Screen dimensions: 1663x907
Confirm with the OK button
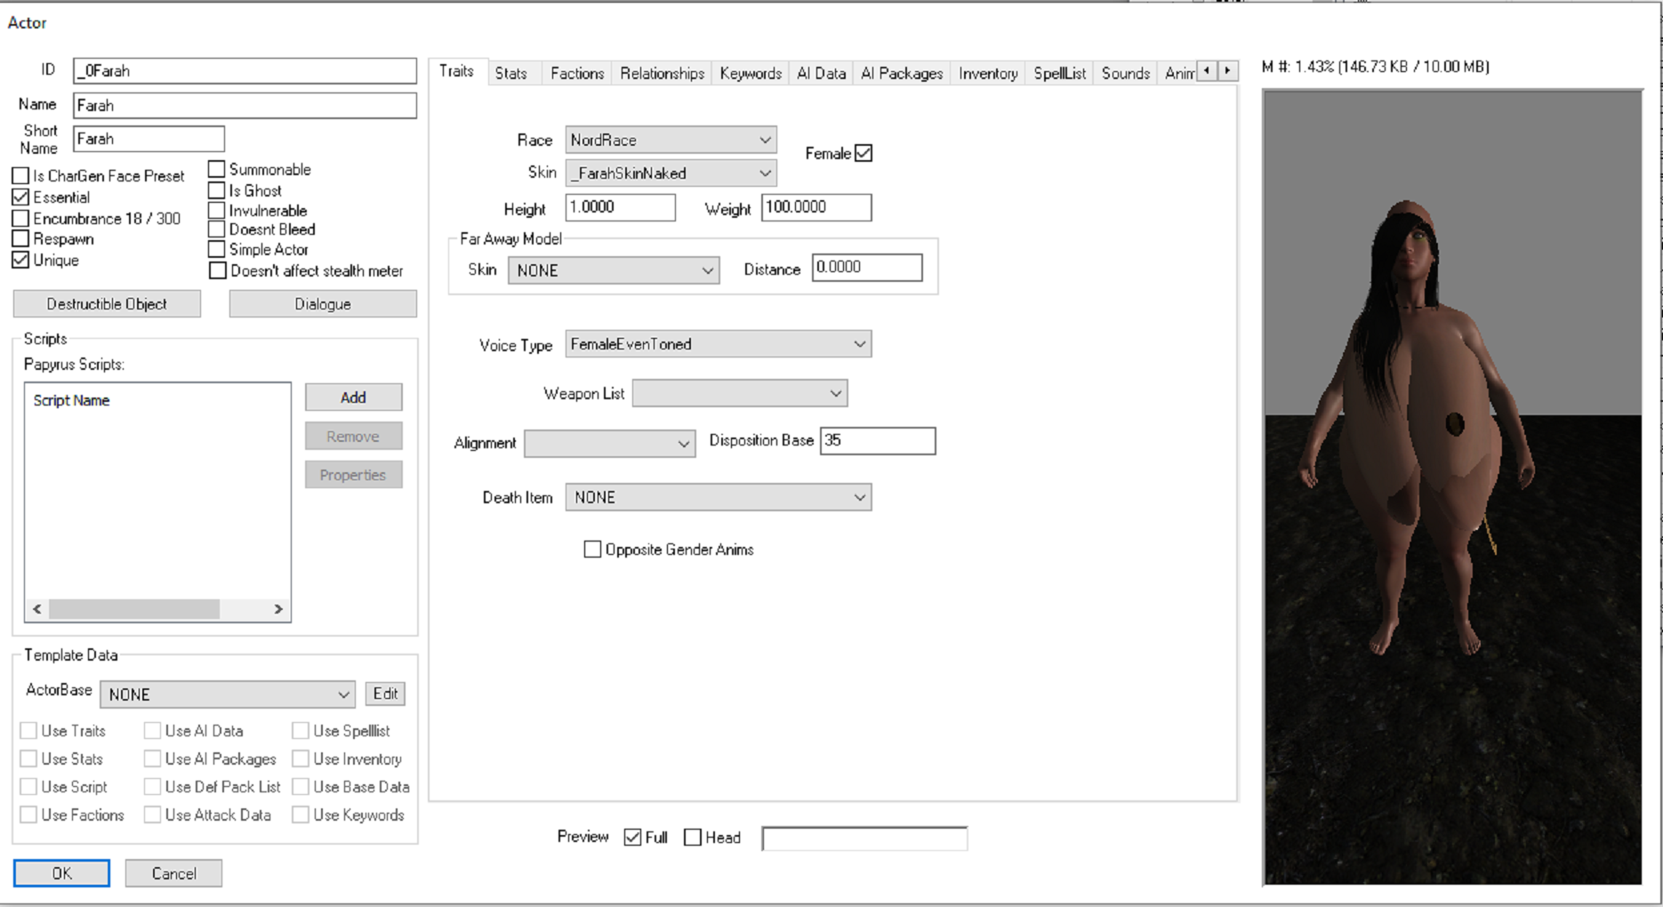pos(61,873)
